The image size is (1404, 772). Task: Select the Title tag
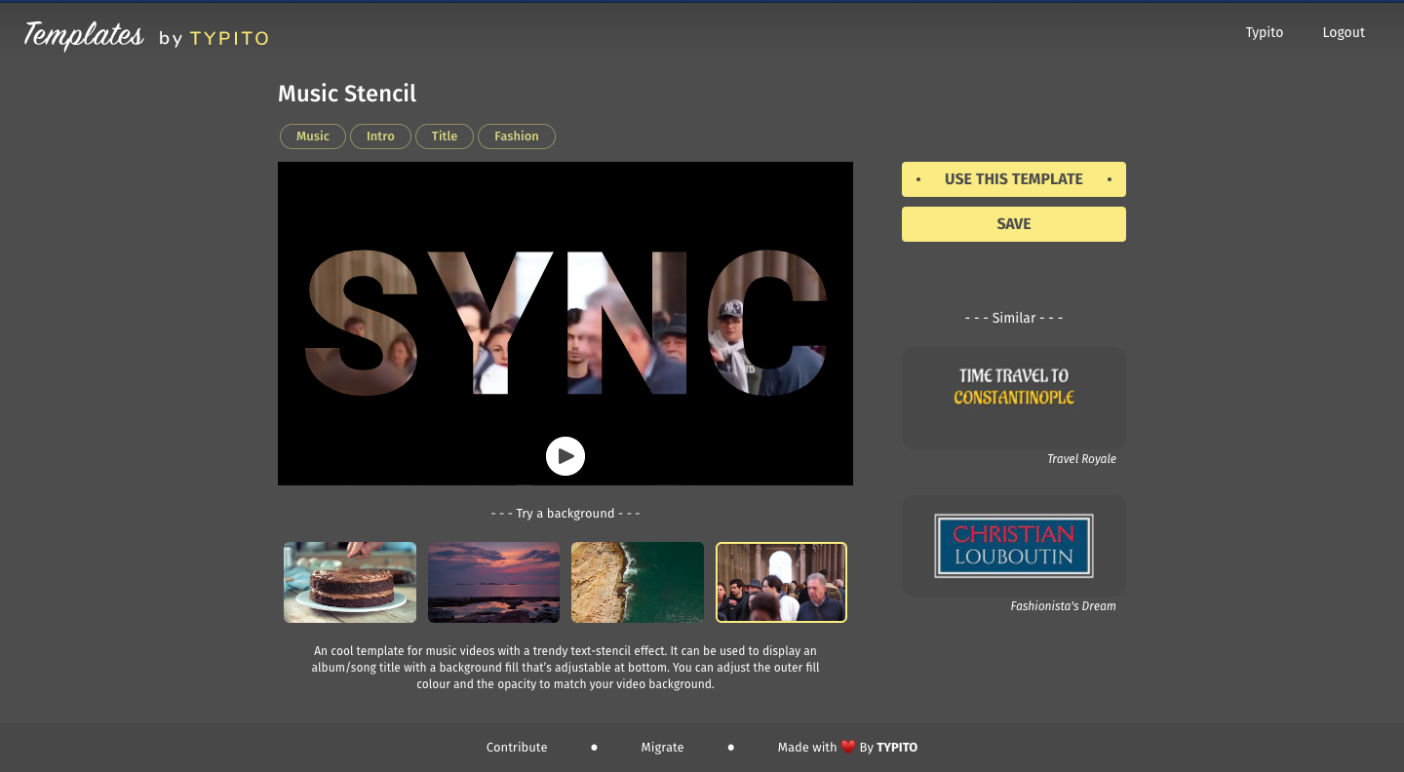tap(445, 136)
